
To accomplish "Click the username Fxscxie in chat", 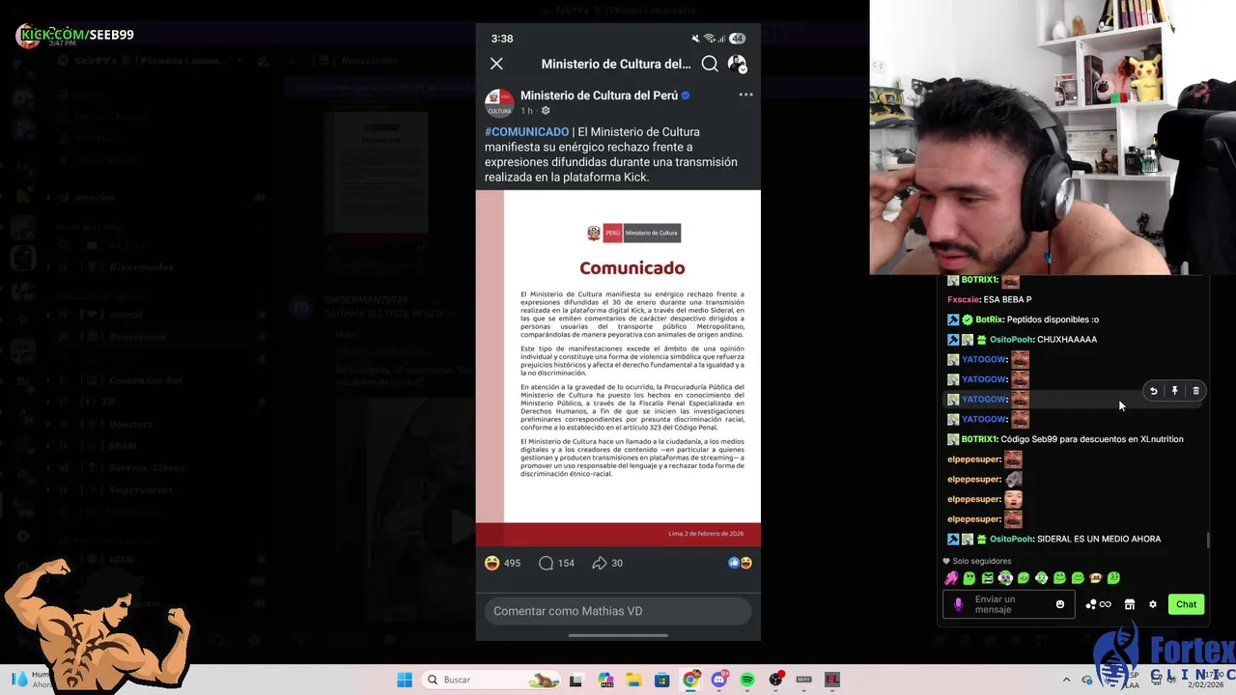I will pos(964,299).
